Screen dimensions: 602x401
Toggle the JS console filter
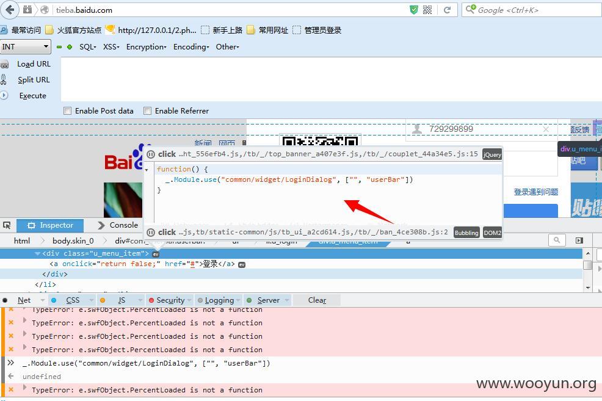tap(121, 300)
